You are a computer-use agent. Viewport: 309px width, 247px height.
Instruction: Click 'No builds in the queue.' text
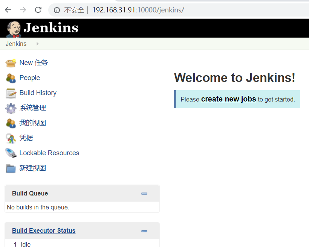point(38,207)
